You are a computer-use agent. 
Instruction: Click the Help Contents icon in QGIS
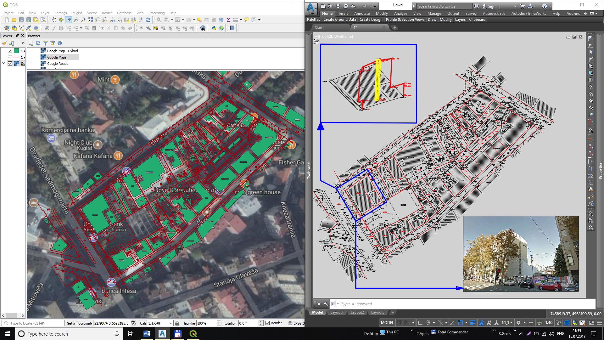pyautogui.click(x=232, y=28)
